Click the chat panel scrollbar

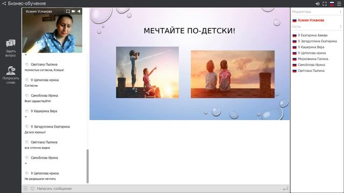(88, 166)
